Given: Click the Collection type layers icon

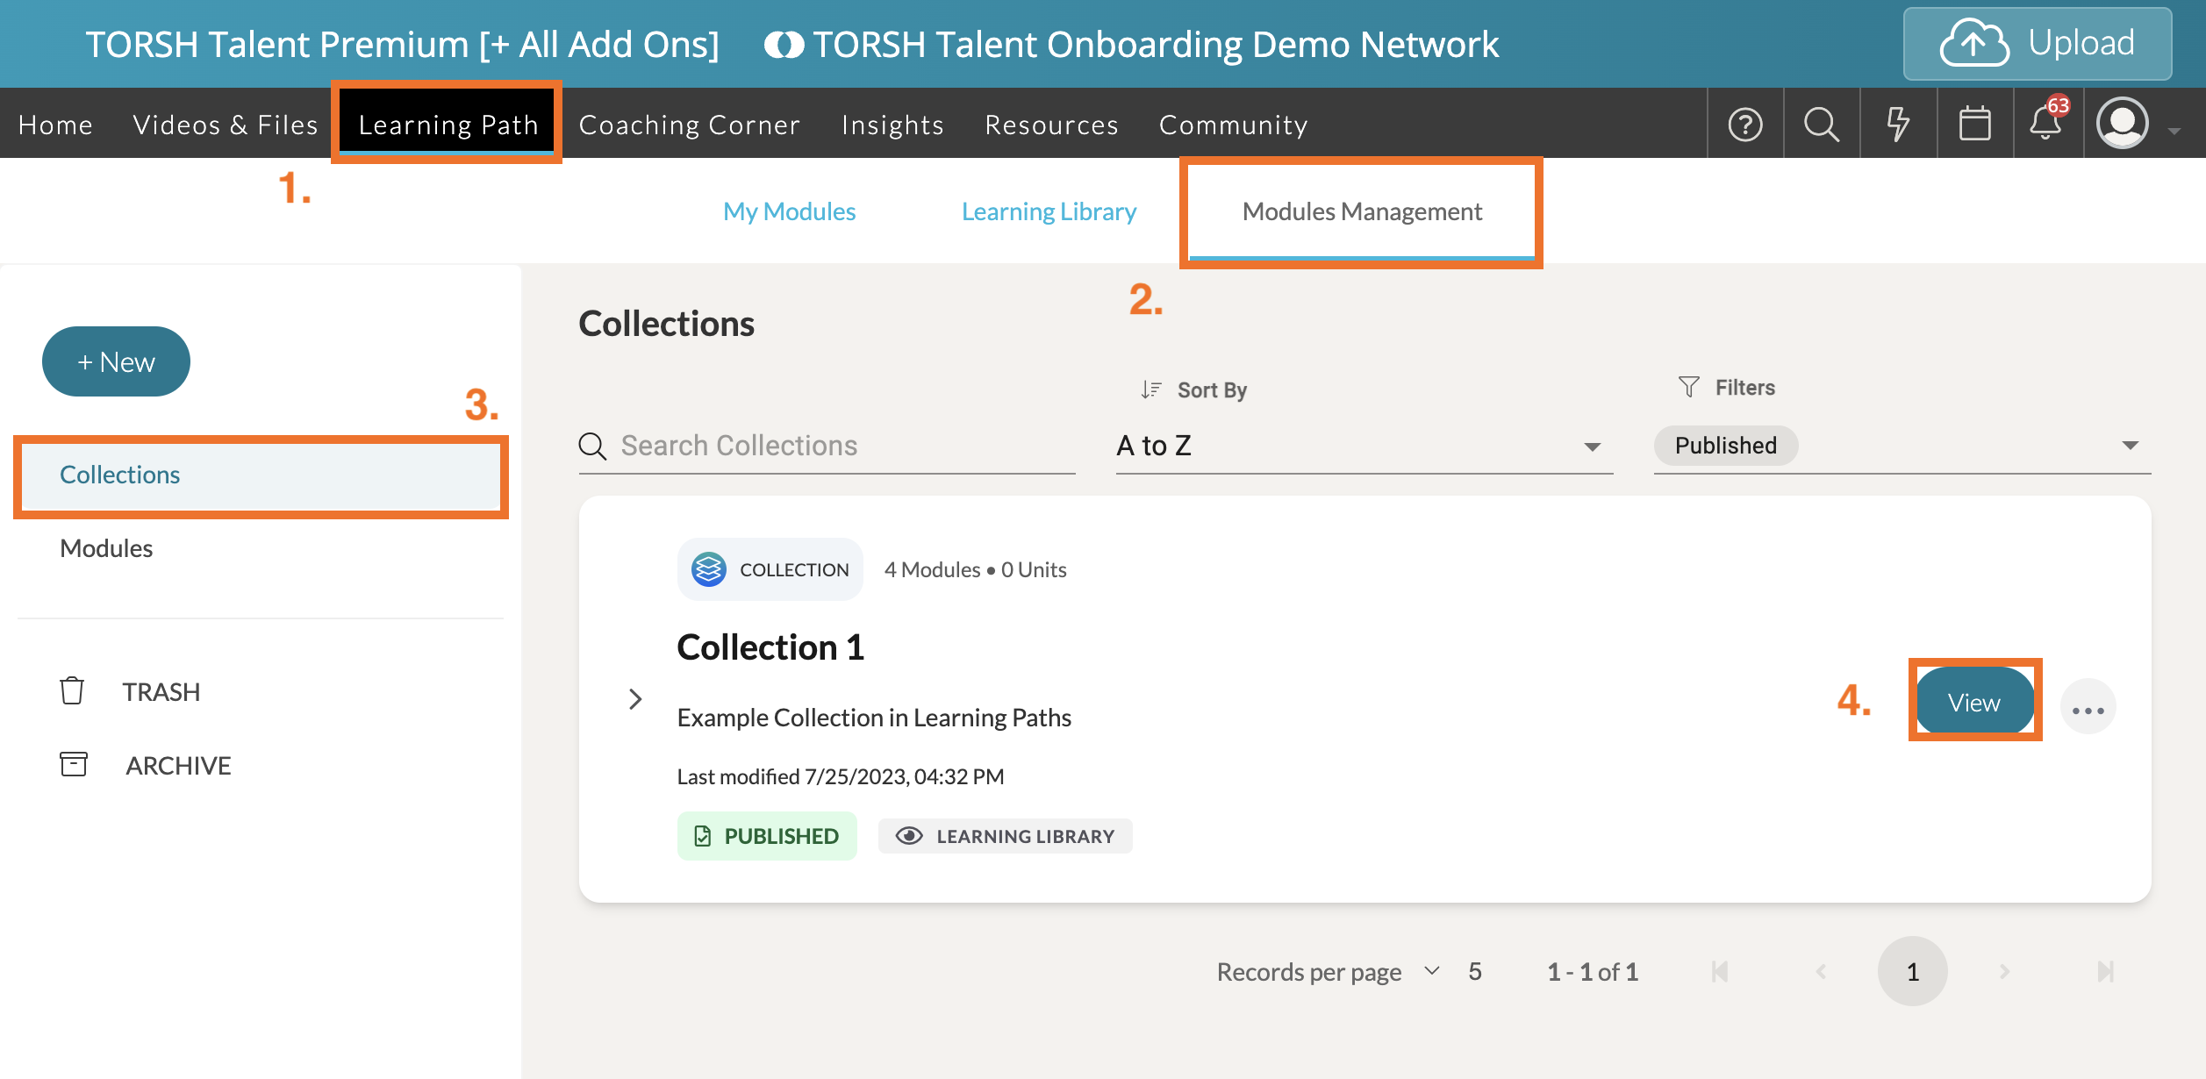Looking at the screenshot, I should click(x=708, y=569).
